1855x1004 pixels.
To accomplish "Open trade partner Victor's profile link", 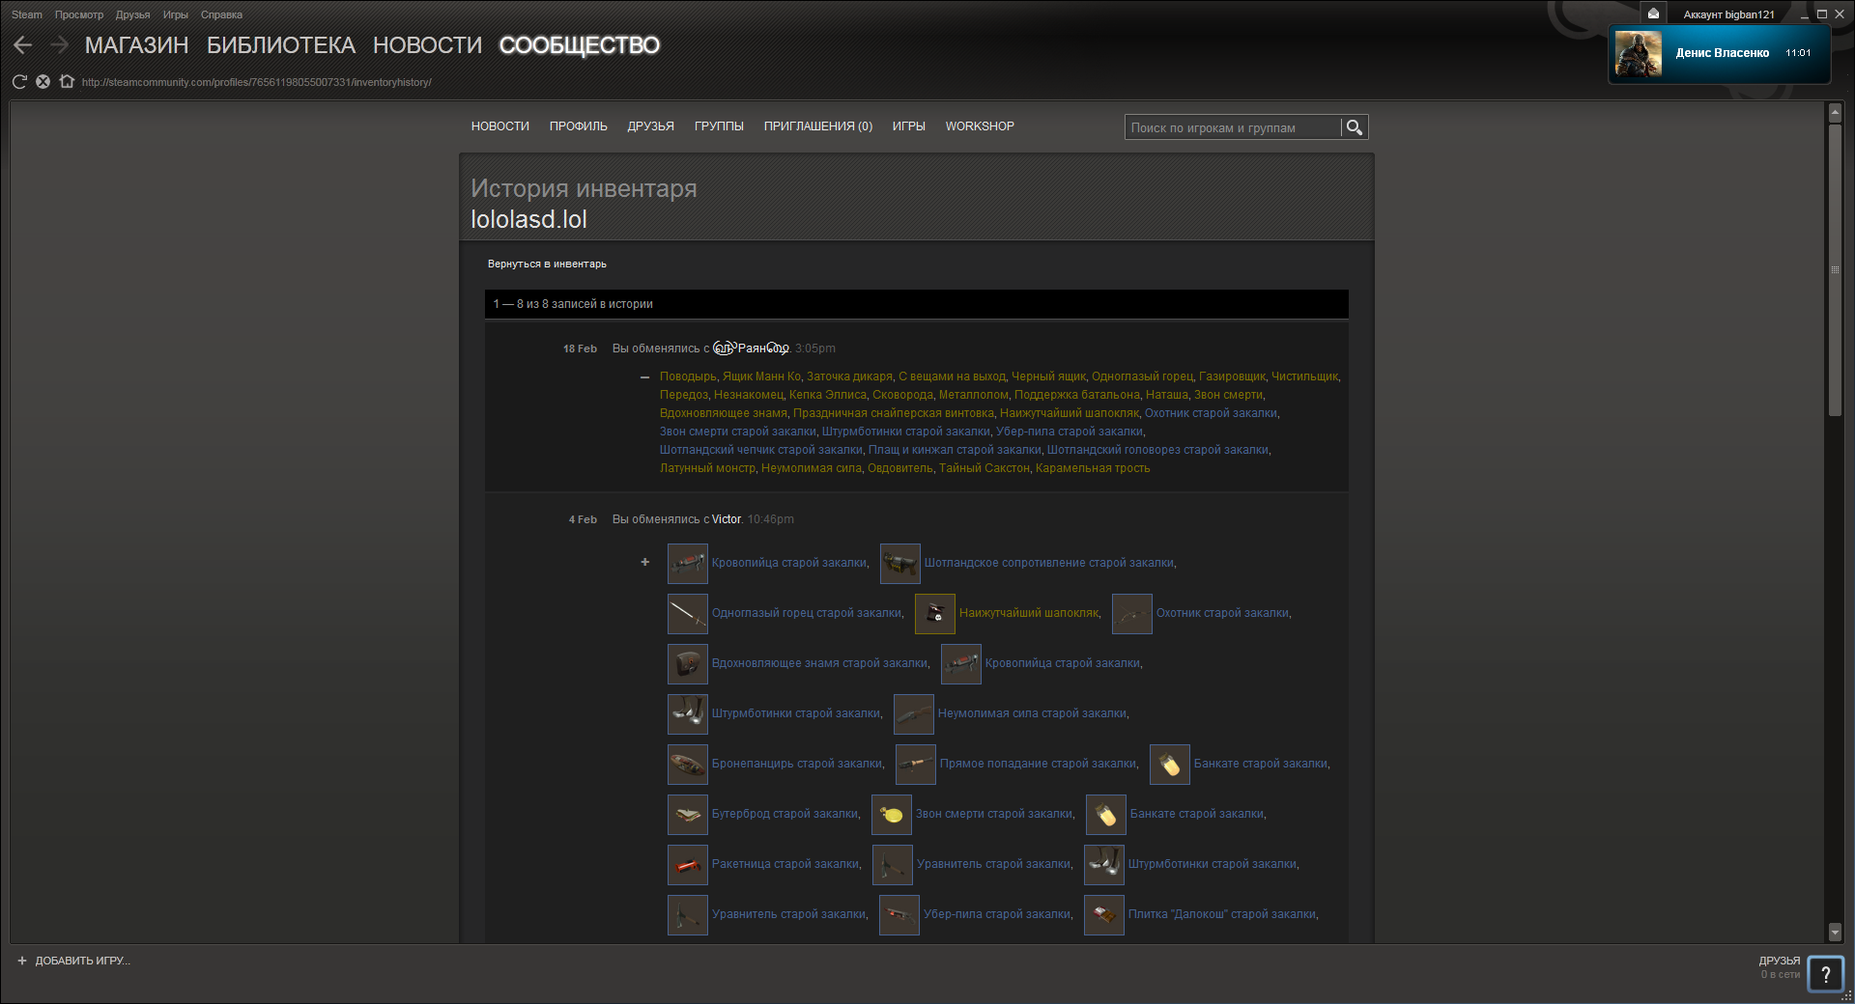I will 727,519.
